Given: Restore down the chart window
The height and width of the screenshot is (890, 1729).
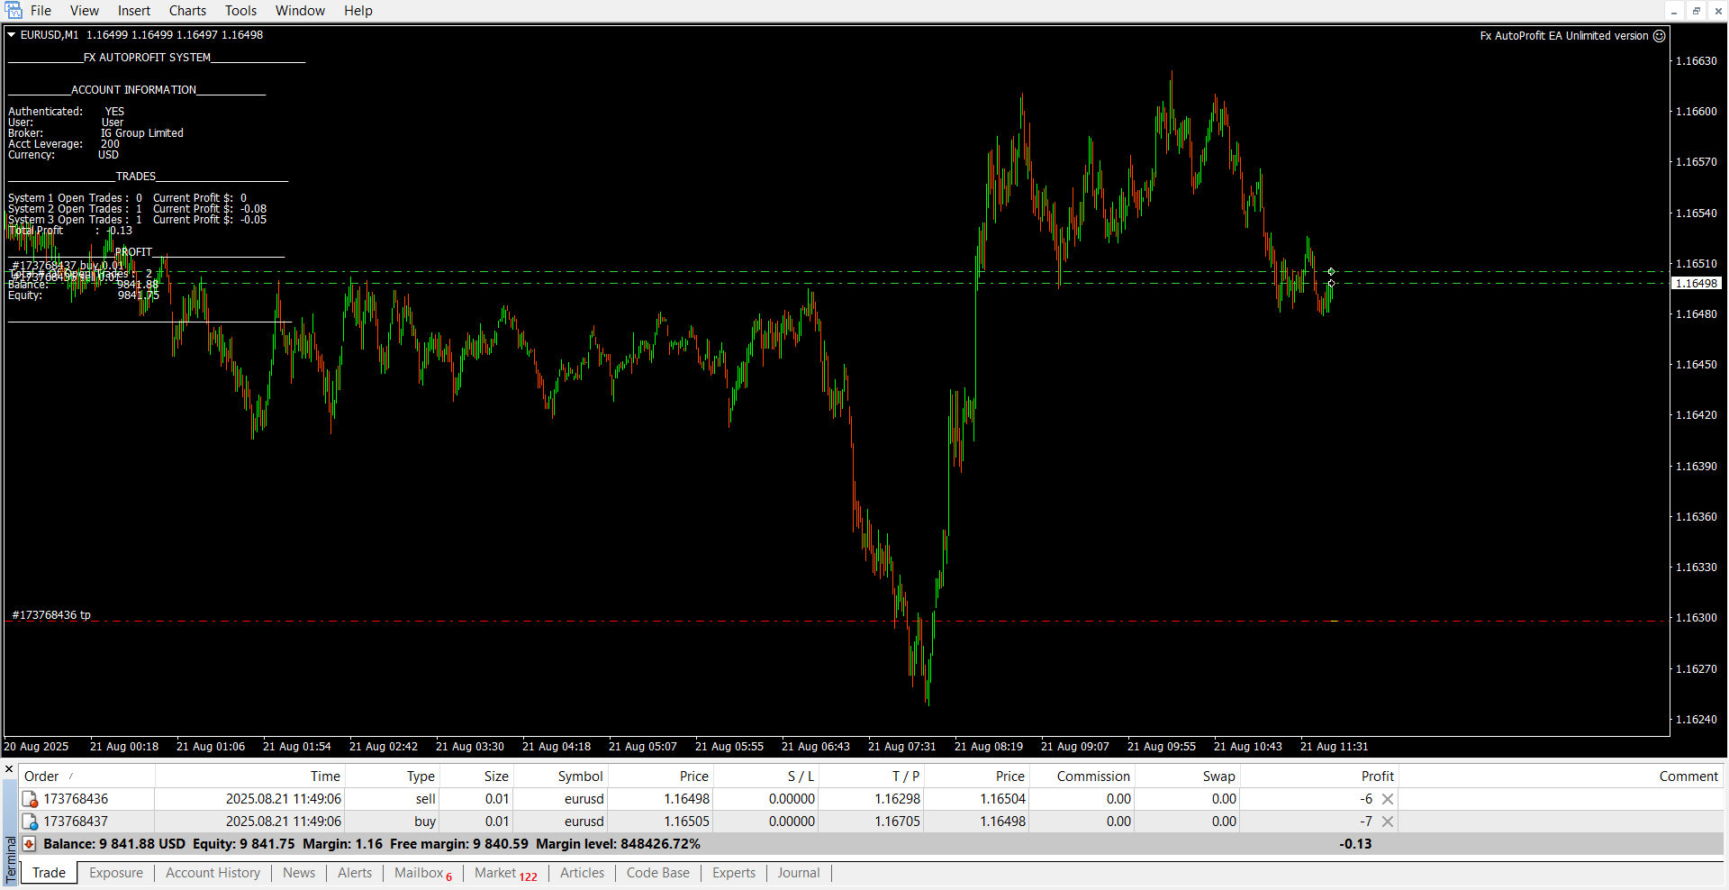Looking at the screenshot, I should [1696, 11].
